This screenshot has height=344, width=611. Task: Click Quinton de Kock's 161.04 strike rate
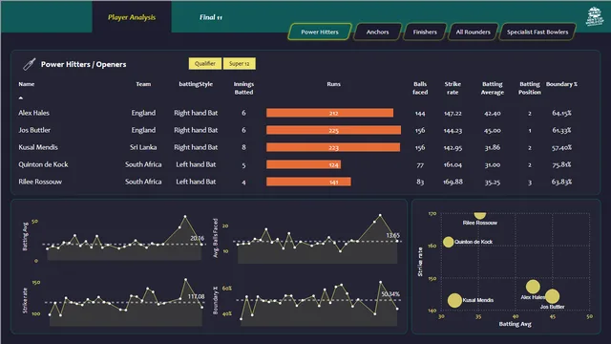coord(453,164)
